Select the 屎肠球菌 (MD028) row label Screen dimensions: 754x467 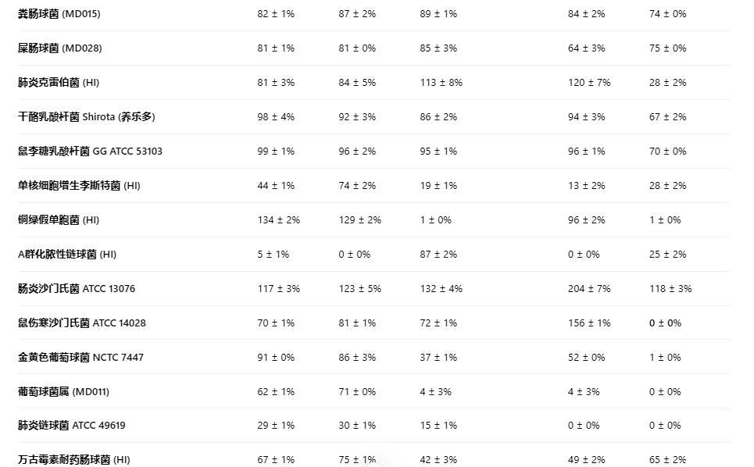(x=60, y=48)
